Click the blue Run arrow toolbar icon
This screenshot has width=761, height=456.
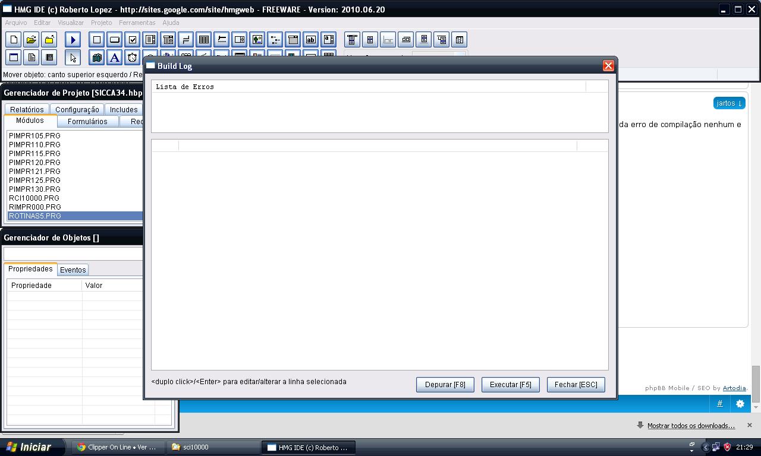point(73,40)
